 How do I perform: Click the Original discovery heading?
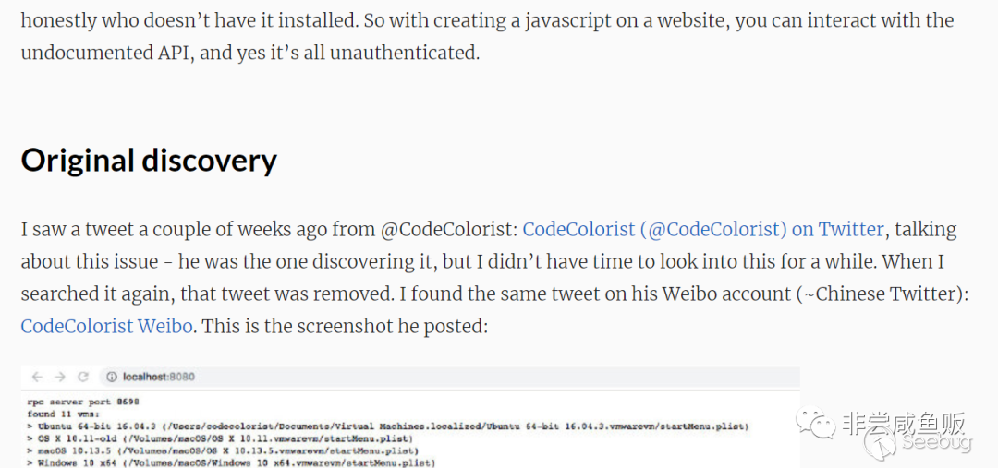tap(149, 161)
